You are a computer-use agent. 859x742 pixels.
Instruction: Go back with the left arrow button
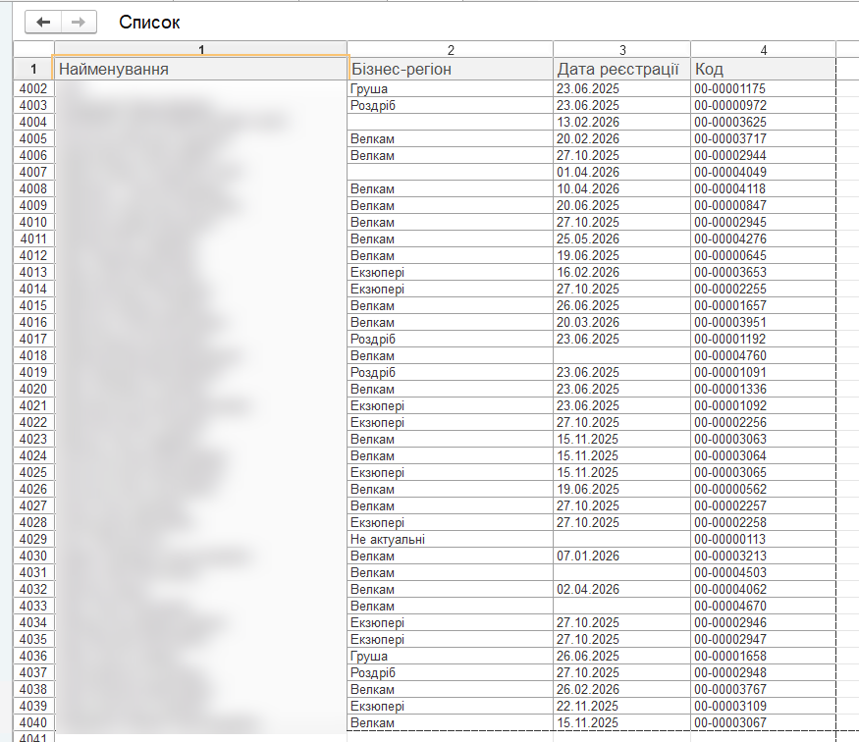[x=43, y=23]
